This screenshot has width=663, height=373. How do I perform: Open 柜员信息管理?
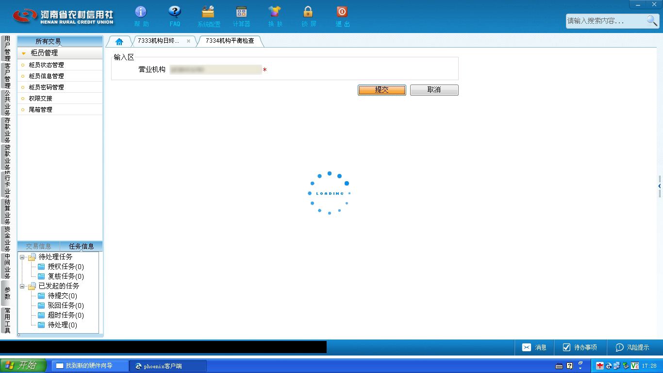point(60,76)
